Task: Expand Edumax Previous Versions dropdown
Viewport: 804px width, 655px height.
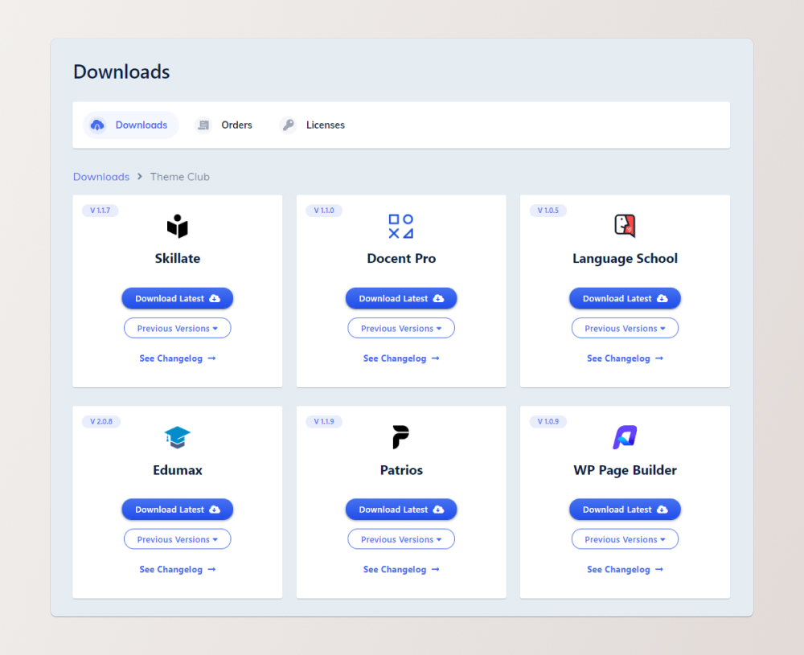Action: coord(178,539)
